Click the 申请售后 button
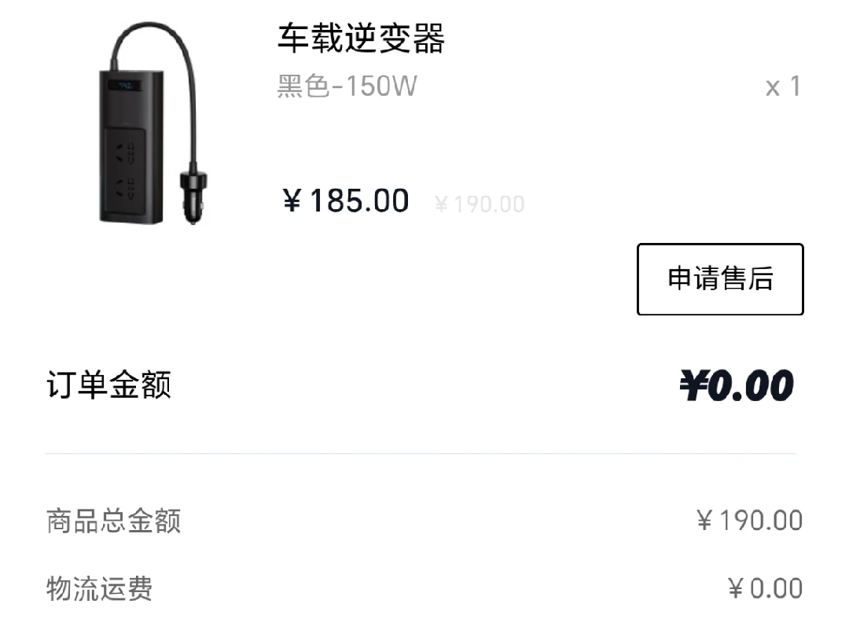This screenshot has height=637, width=849. pos(720,279)
